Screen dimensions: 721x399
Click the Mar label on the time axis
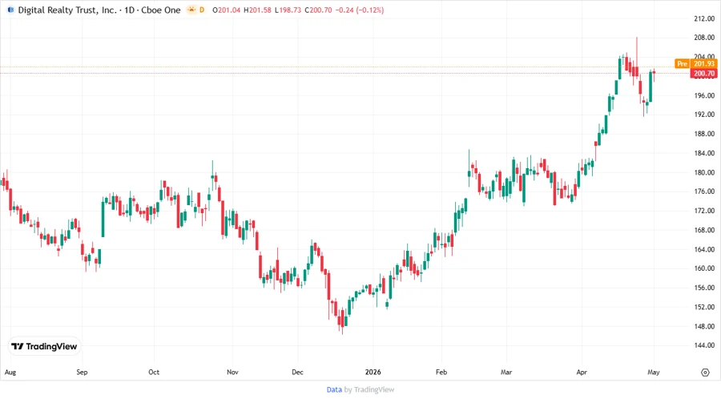(506, 372)
